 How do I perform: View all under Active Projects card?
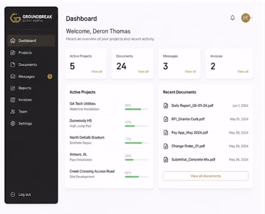(97, 71)
